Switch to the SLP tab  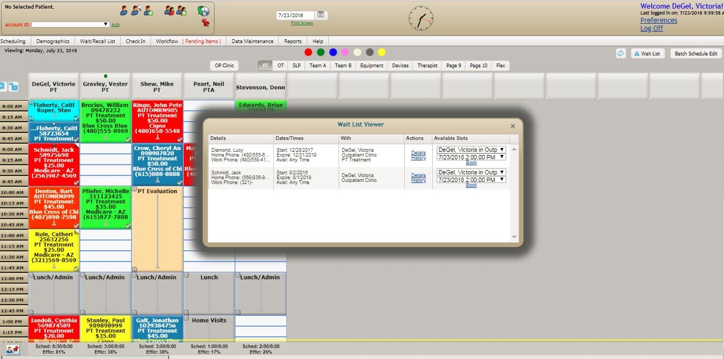[297, 66]
